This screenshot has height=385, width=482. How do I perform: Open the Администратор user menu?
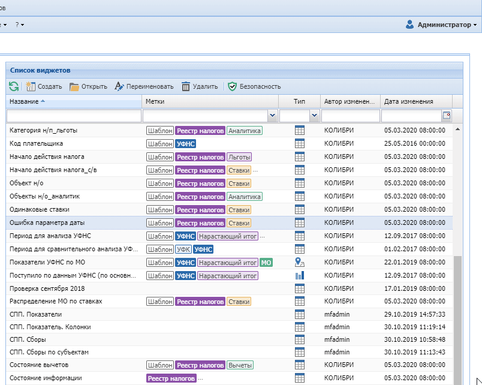click(441, 25)
